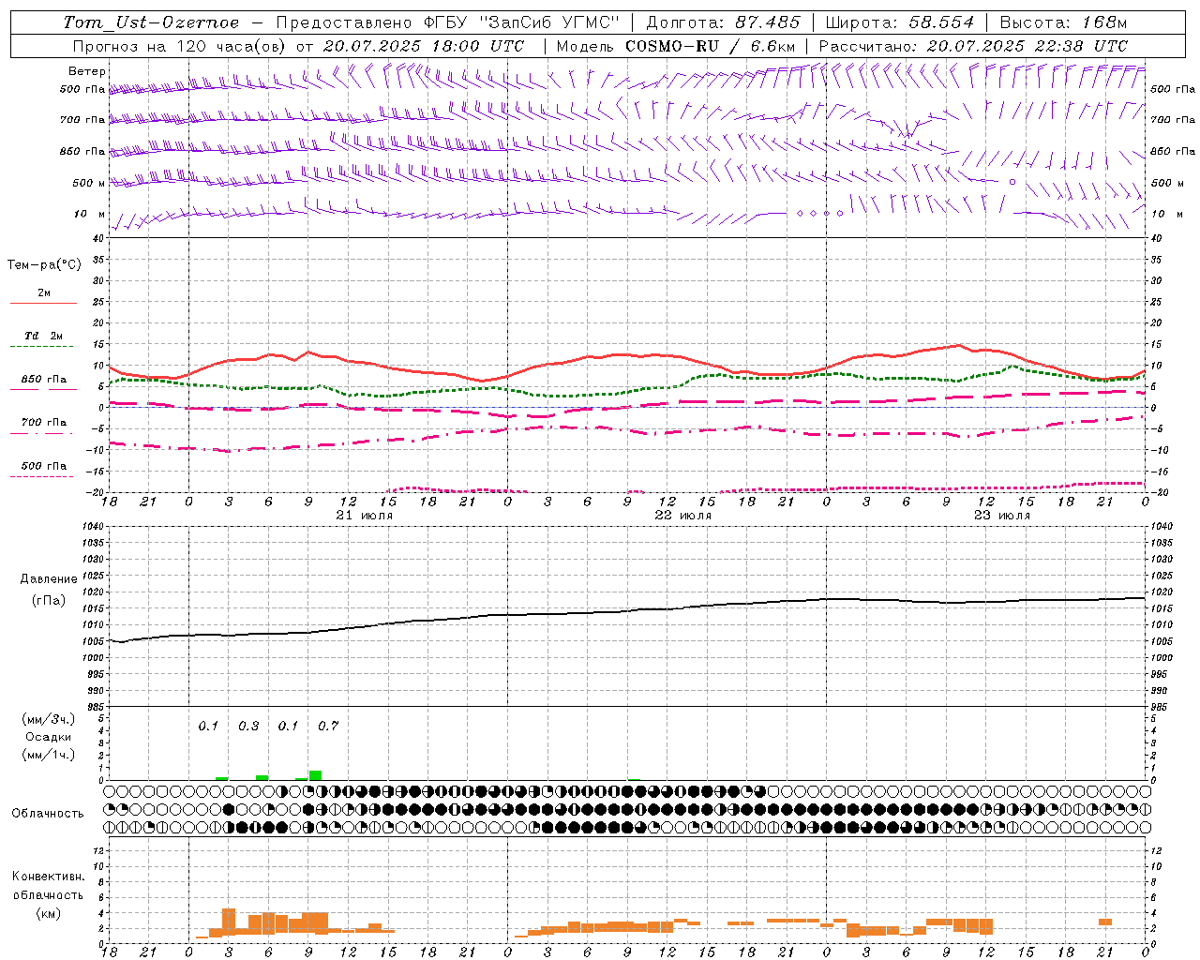Viewport: 1200px width, 960px height.
Task: Click the Высота: 168м field
Action: pos(1063,22)
